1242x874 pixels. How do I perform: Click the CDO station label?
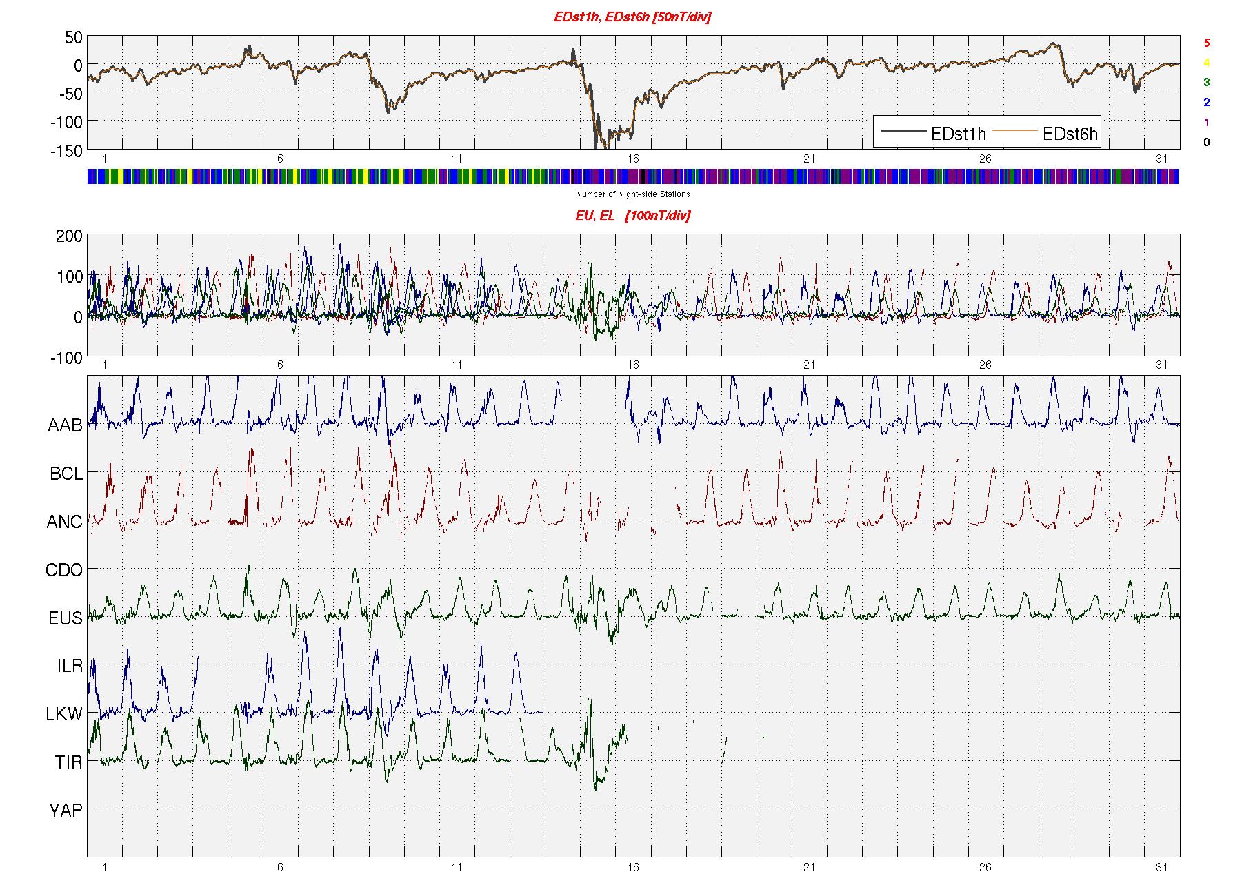64,570
